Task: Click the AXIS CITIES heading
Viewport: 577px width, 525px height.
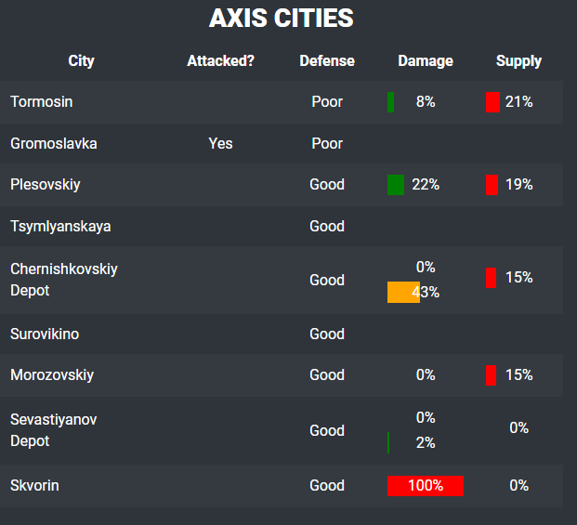Action: tap(281, 18)
